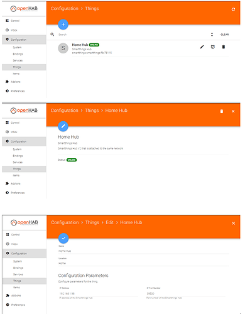
Task: Click the blue plus add-thing button
Action: pos(63,24)
